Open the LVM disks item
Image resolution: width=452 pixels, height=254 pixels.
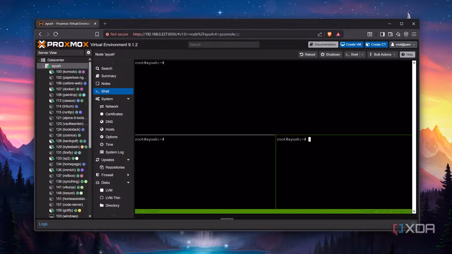113,190
